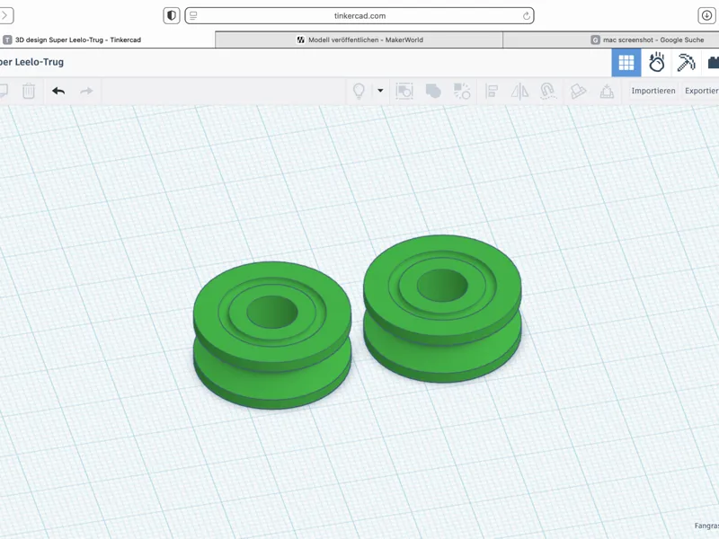Click the Mirror tool icon
Viewport: 719px width, 539px height.
point(519,91)
